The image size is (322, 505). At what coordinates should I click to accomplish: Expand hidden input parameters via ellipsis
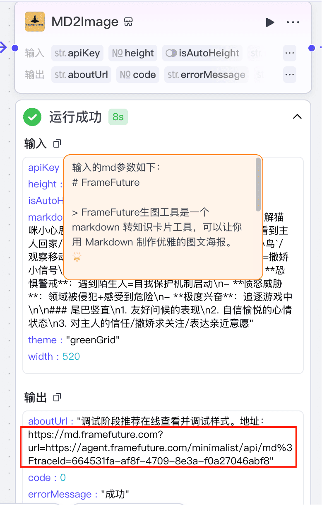tap(289, 53)
